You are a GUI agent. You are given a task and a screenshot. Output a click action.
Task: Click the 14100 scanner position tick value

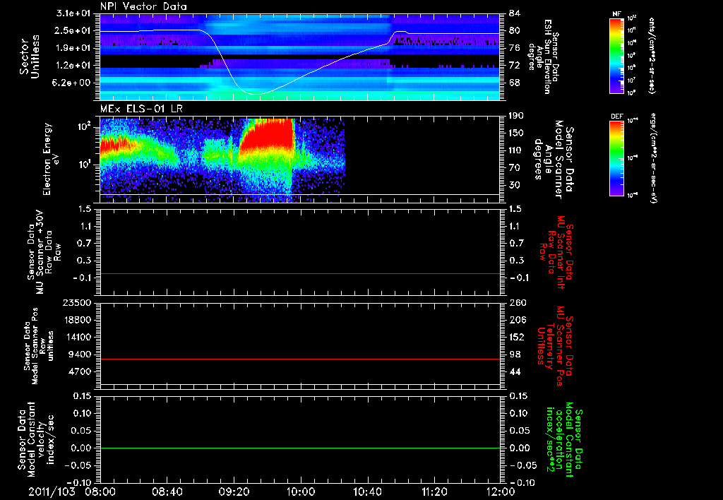click(77, 337)
